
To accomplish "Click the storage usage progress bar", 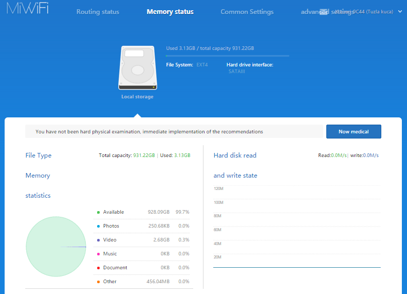I will (227, 56).
